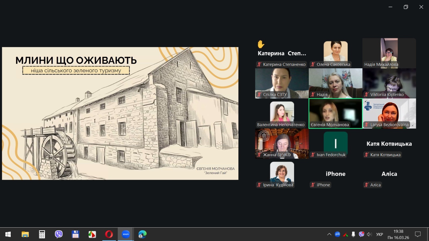
Task: Select Євгенія Молчанова's active speaker video tile
Action: click(335, 114)
